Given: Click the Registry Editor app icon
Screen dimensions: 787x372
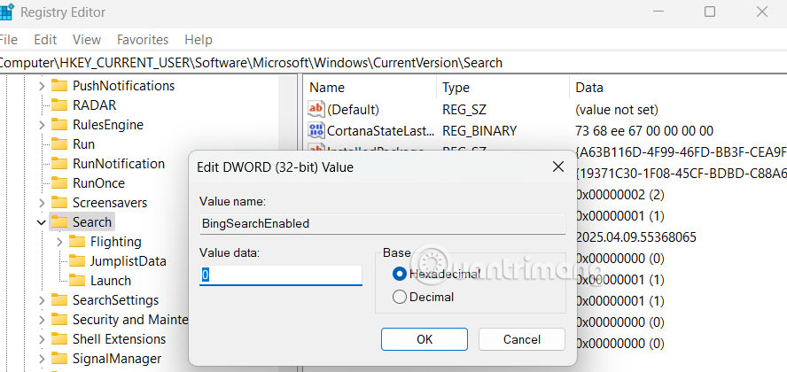Looking at the screenshot, I should 4,12.
